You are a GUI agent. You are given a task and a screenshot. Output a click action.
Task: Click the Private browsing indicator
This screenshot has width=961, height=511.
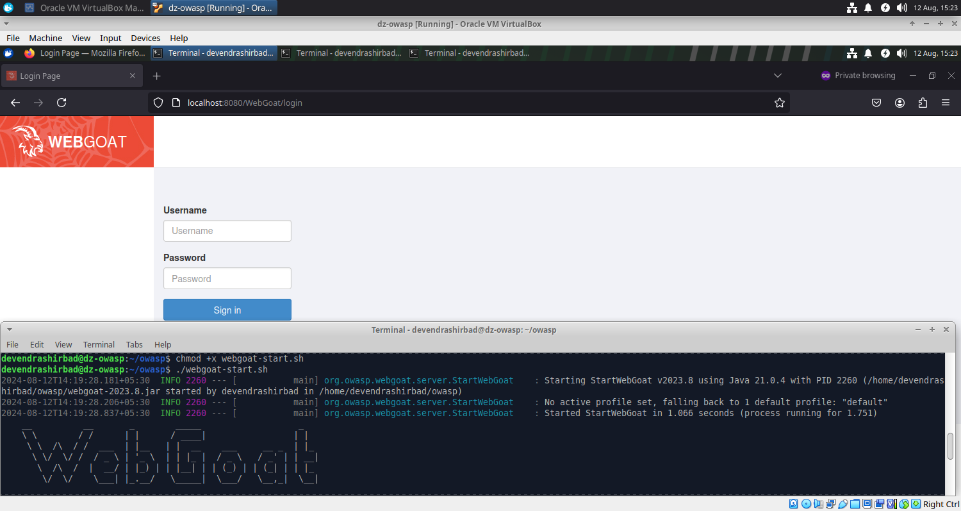858,76
